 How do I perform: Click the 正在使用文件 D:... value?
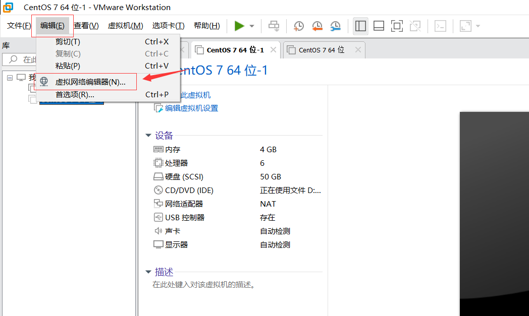click(x=290, y=191)
